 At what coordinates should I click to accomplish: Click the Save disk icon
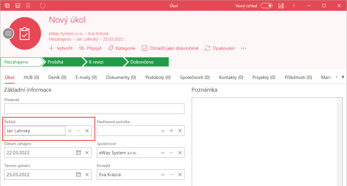[18, 6]
